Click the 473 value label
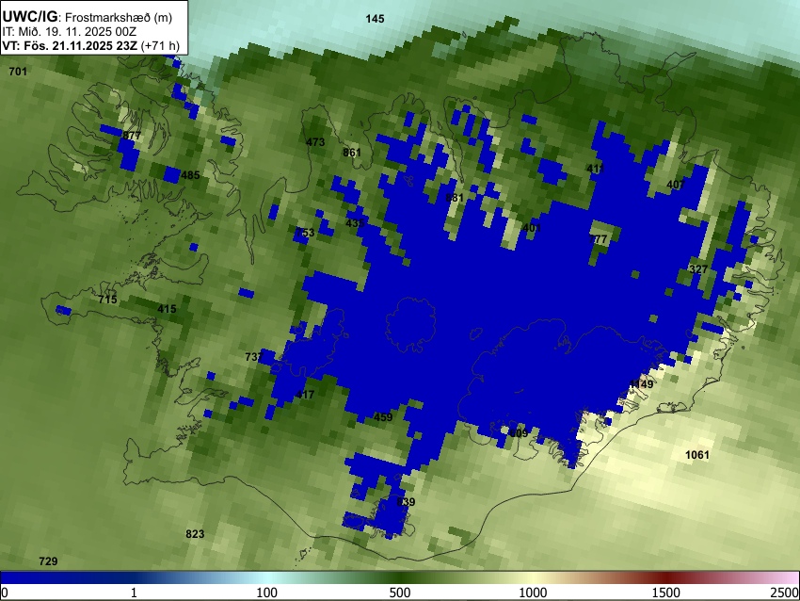Screen dimensions: 800x601 pyautogui.click(x=315, y=142)
